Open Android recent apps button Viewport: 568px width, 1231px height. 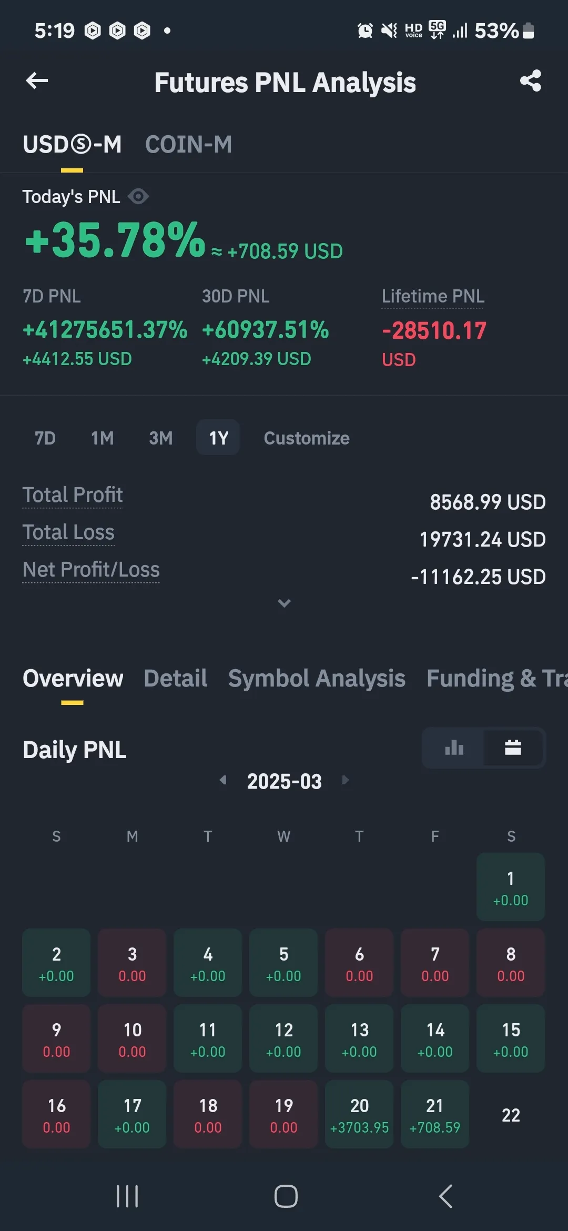coord(127,1196)
